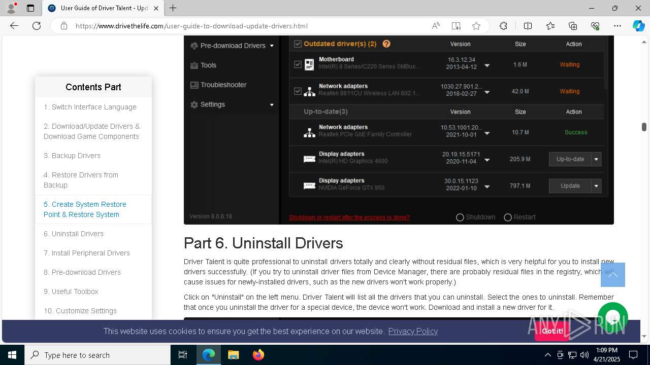
Task: Click the Read aloud icon
Action: coord(436,26)
